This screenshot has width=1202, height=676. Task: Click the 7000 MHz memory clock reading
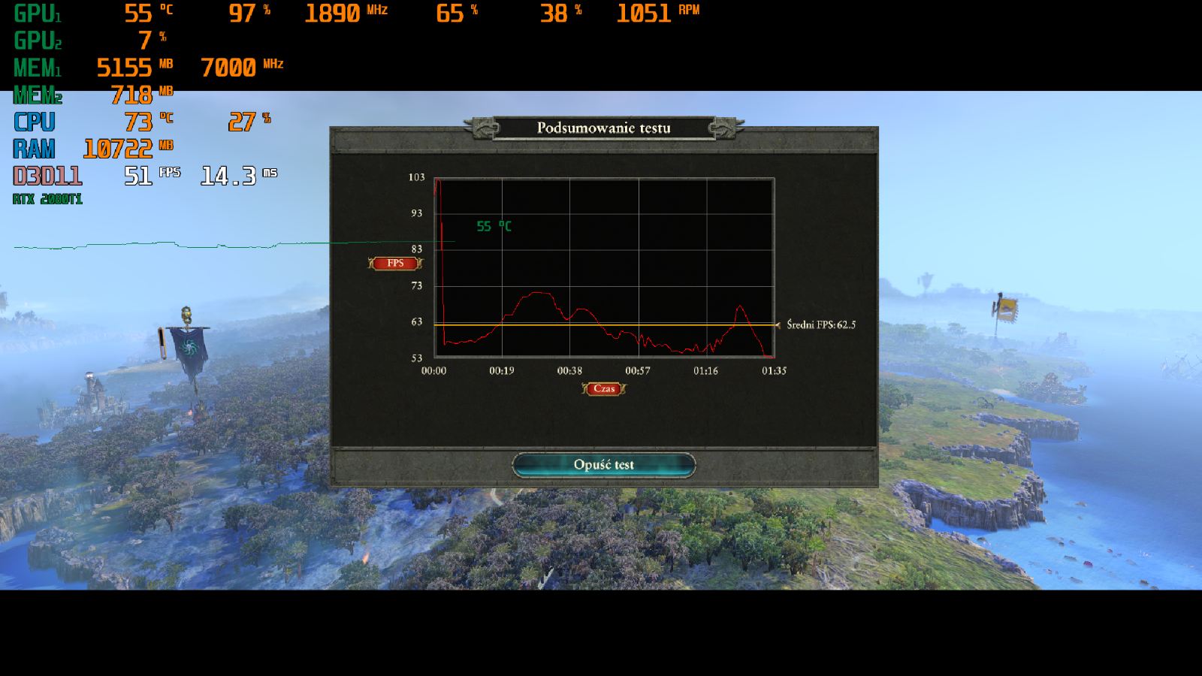click(x=242, y=68)
